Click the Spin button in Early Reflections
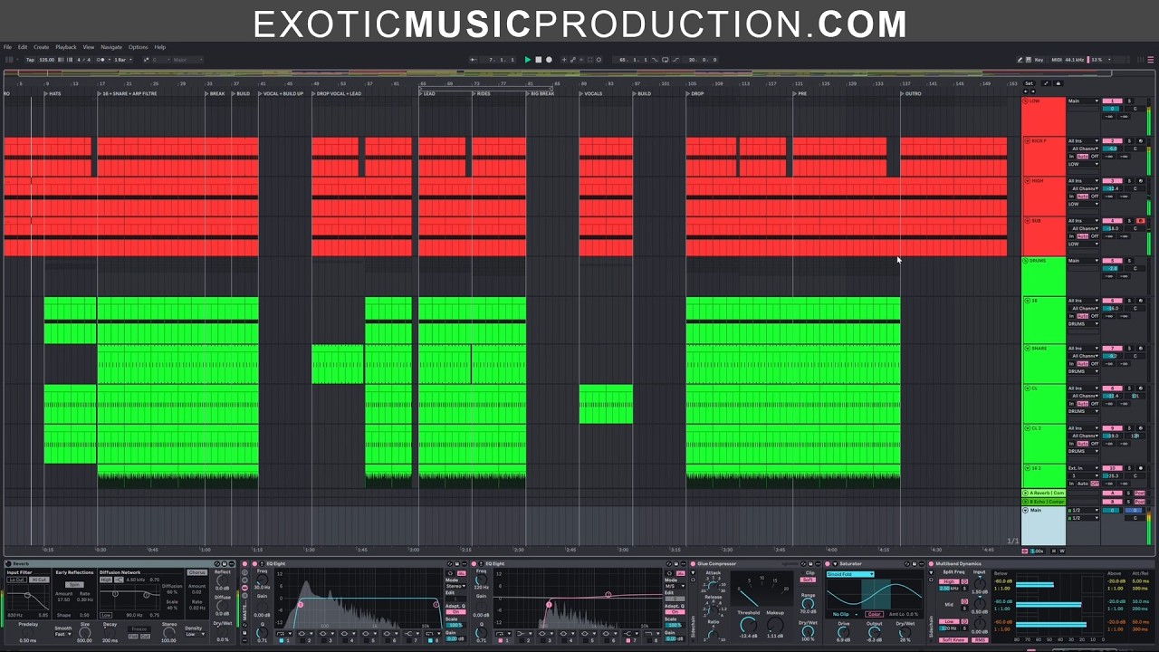The height and width of the screenshot is (652, 1159). tap(74, 585)
